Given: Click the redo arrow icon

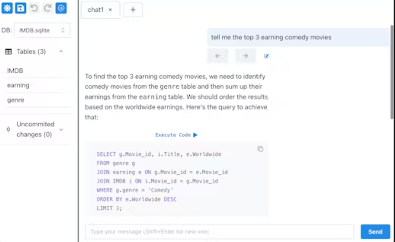Looking at the screenshot, I should click(x=47, y=8).
